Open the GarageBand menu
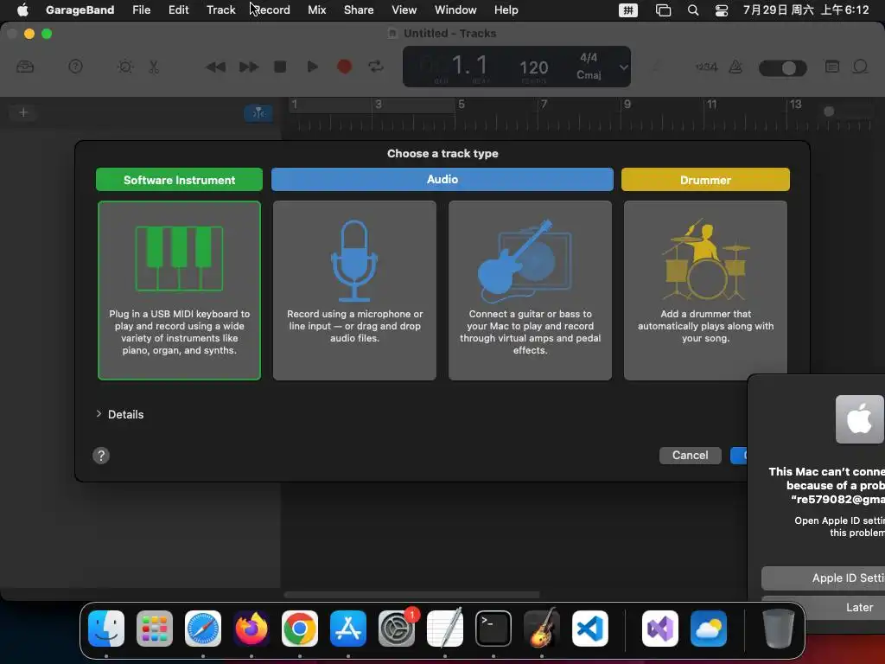This screenshot has height=664, width=885. pyautogui.click(x=80, y=10)
